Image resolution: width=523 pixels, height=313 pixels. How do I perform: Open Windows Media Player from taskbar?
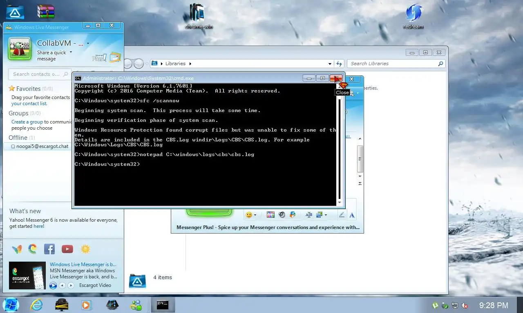86,305
